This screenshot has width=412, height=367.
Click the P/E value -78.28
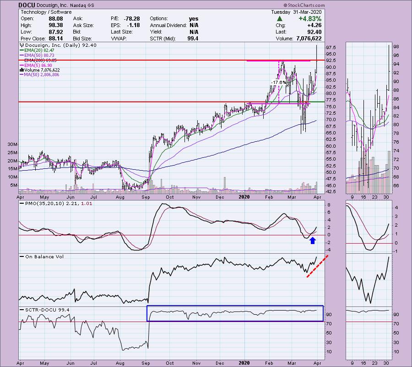(132, 19)
